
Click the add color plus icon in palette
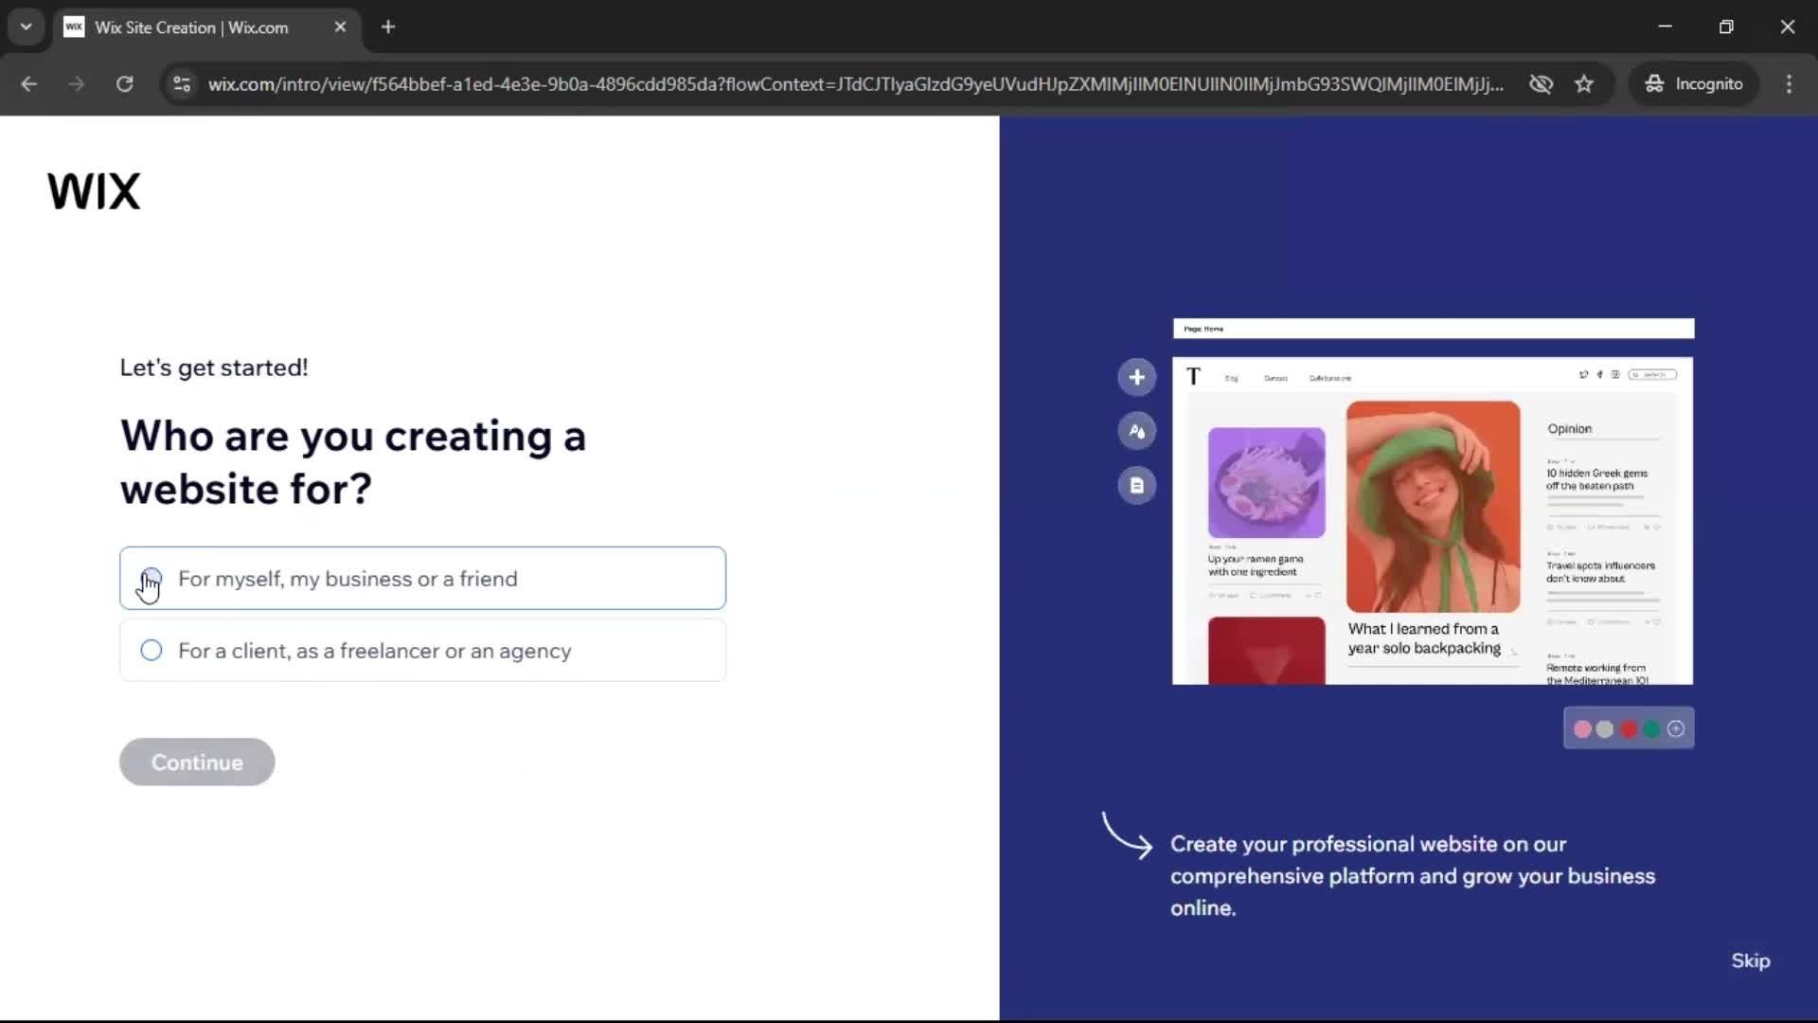click(x=1676, y=729)
